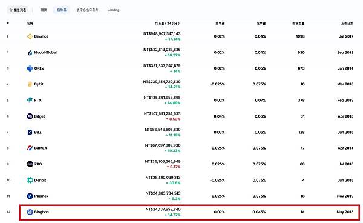Sort by the # rank column header
Image resolution: width=363 pixels, height=223 pixels.
[x=8, y=23]
